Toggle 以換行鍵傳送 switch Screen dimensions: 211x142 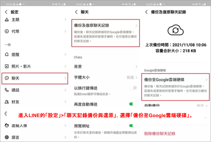(133, 88)
